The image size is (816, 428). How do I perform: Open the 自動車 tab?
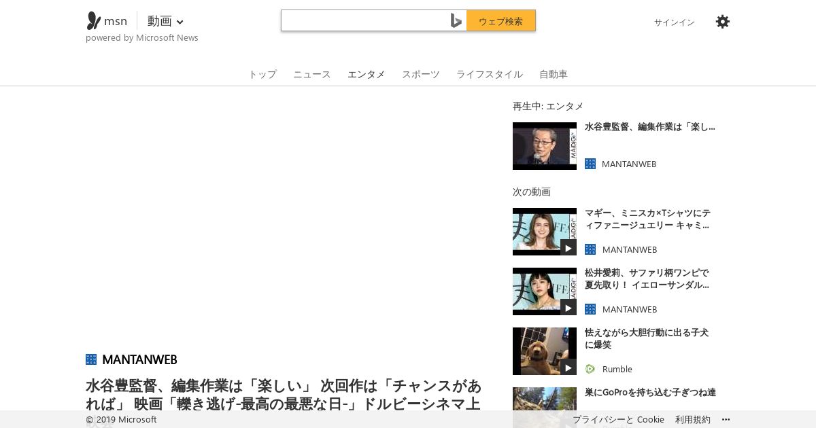554,74
